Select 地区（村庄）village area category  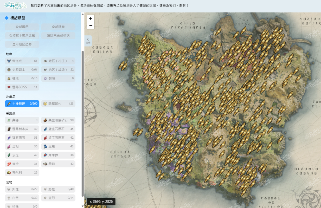point(58,61)
